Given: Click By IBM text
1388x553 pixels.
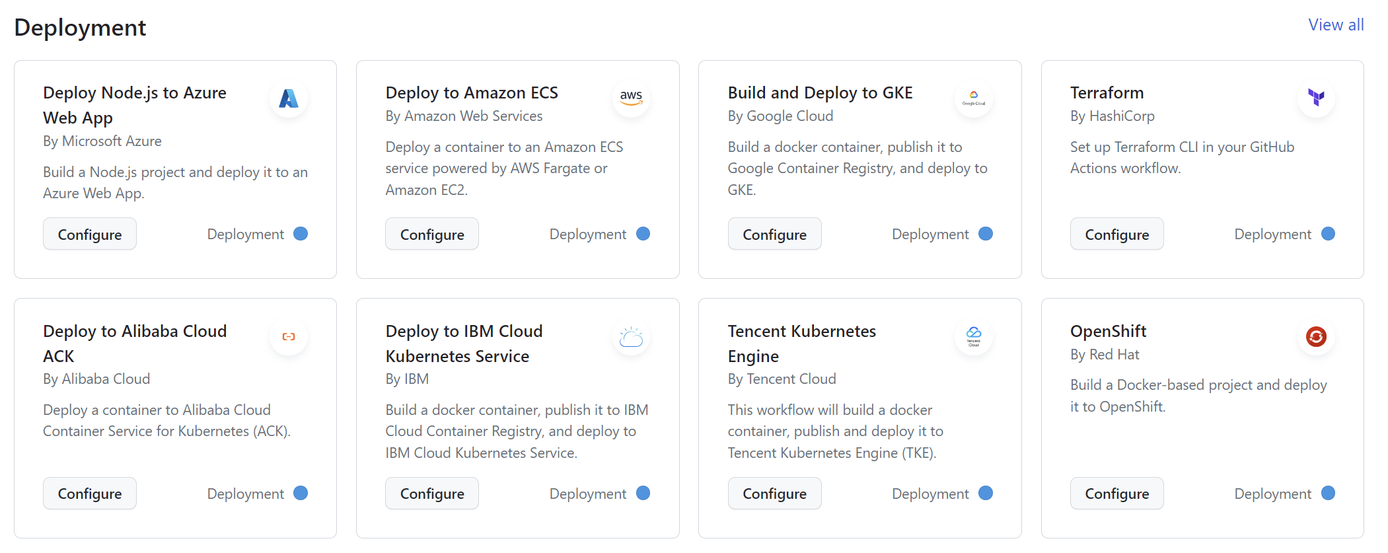Looking at the screenshot, I should [407, 379].
